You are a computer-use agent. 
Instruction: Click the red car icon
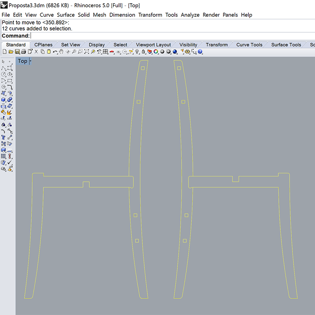point(112,52)
